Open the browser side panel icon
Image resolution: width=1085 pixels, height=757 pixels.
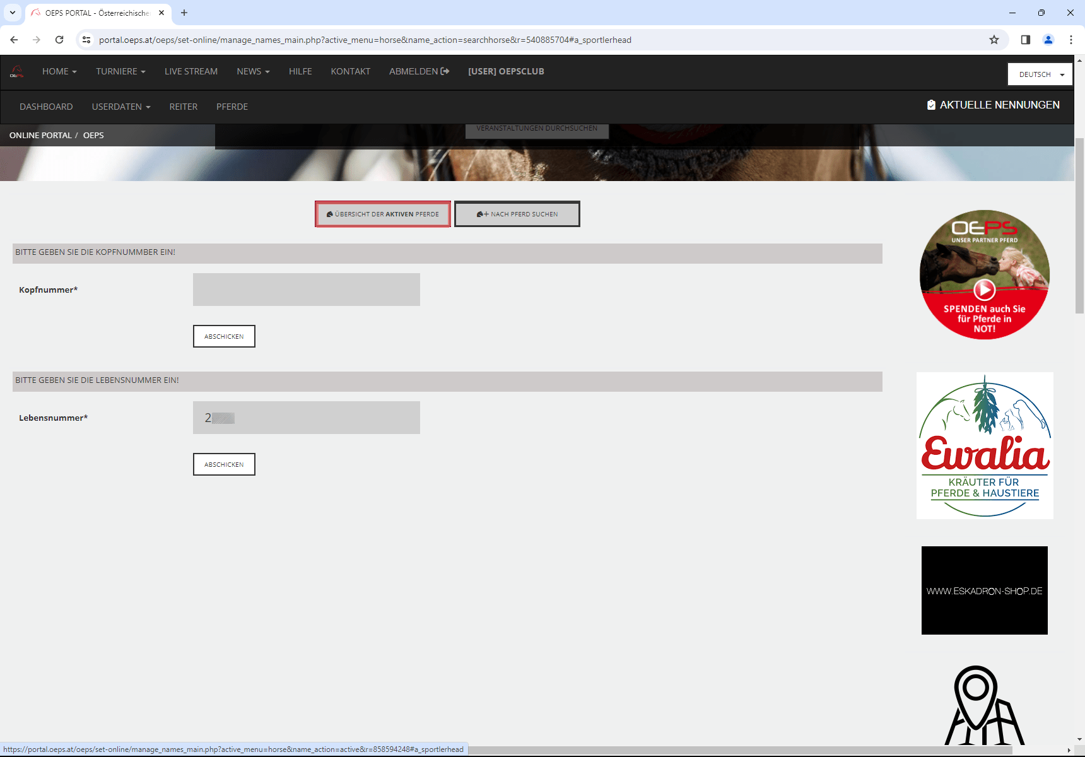tap(1026, 40)
